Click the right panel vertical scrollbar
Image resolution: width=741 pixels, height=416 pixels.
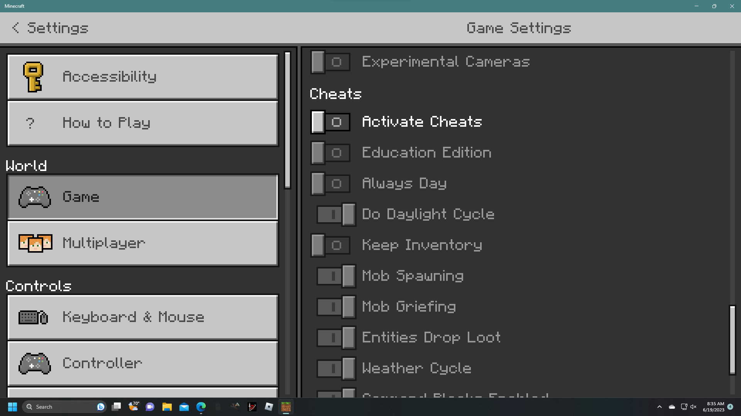pos(732,340)
